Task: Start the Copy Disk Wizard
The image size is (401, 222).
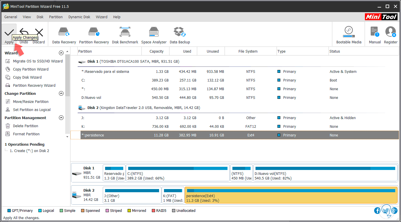Action: (x=23, y=77)
